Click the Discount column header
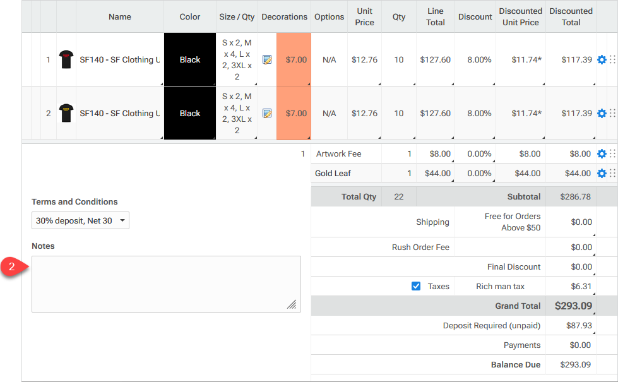The height and width of the screenshot is (382, 618). click(475, 17)
